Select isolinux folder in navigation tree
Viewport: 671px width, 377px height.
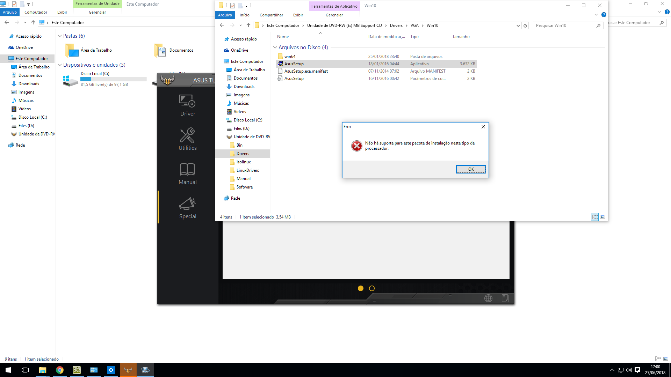243,162
